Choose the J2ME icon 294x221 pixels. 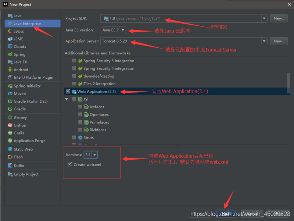10,39
